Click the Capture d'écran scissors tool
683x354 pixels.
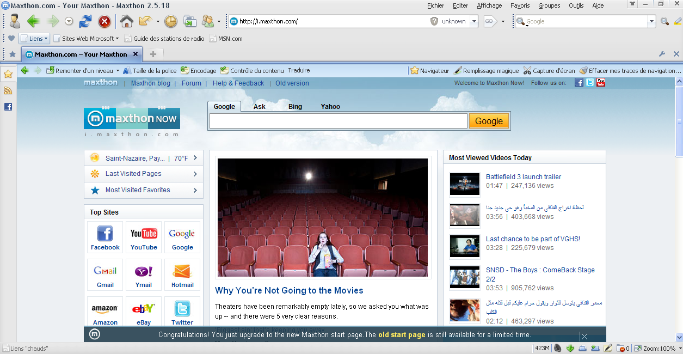pyautogui.click(x=549, y=70)
